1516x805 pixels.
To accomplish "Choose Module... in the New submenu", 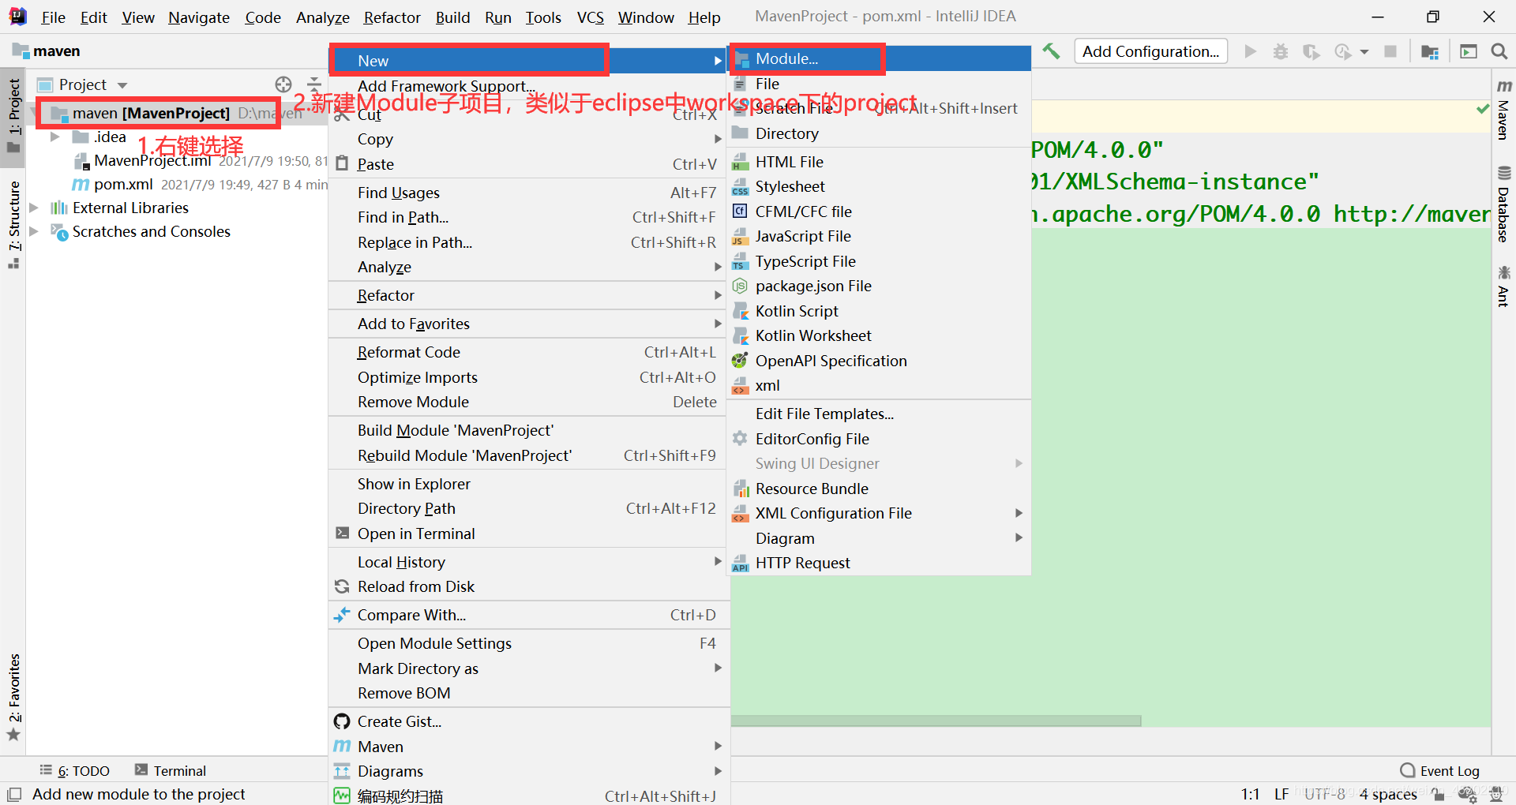I will pyautogui.click(x=880, y=58).
